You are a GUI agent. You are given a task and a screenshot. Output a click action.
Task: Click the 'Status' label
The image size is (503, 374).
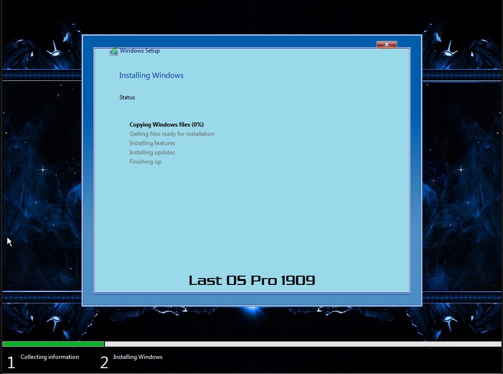[127, 97]
